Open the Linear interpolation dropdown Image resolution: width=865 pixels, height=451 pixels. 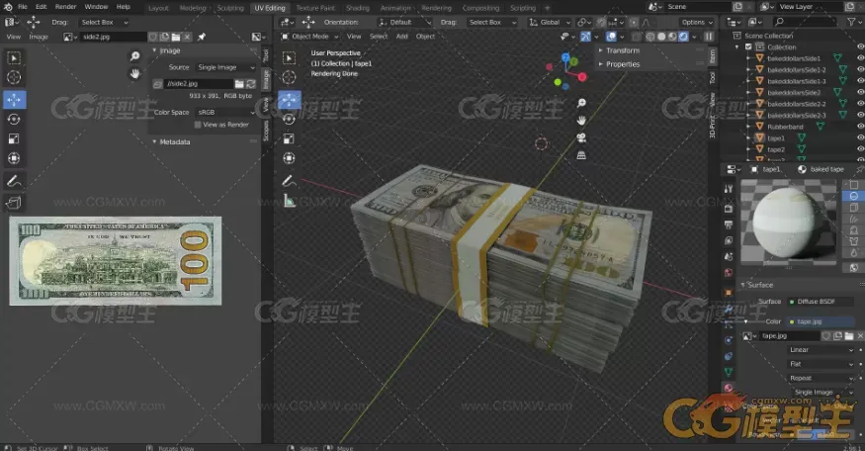pos(821,350)
